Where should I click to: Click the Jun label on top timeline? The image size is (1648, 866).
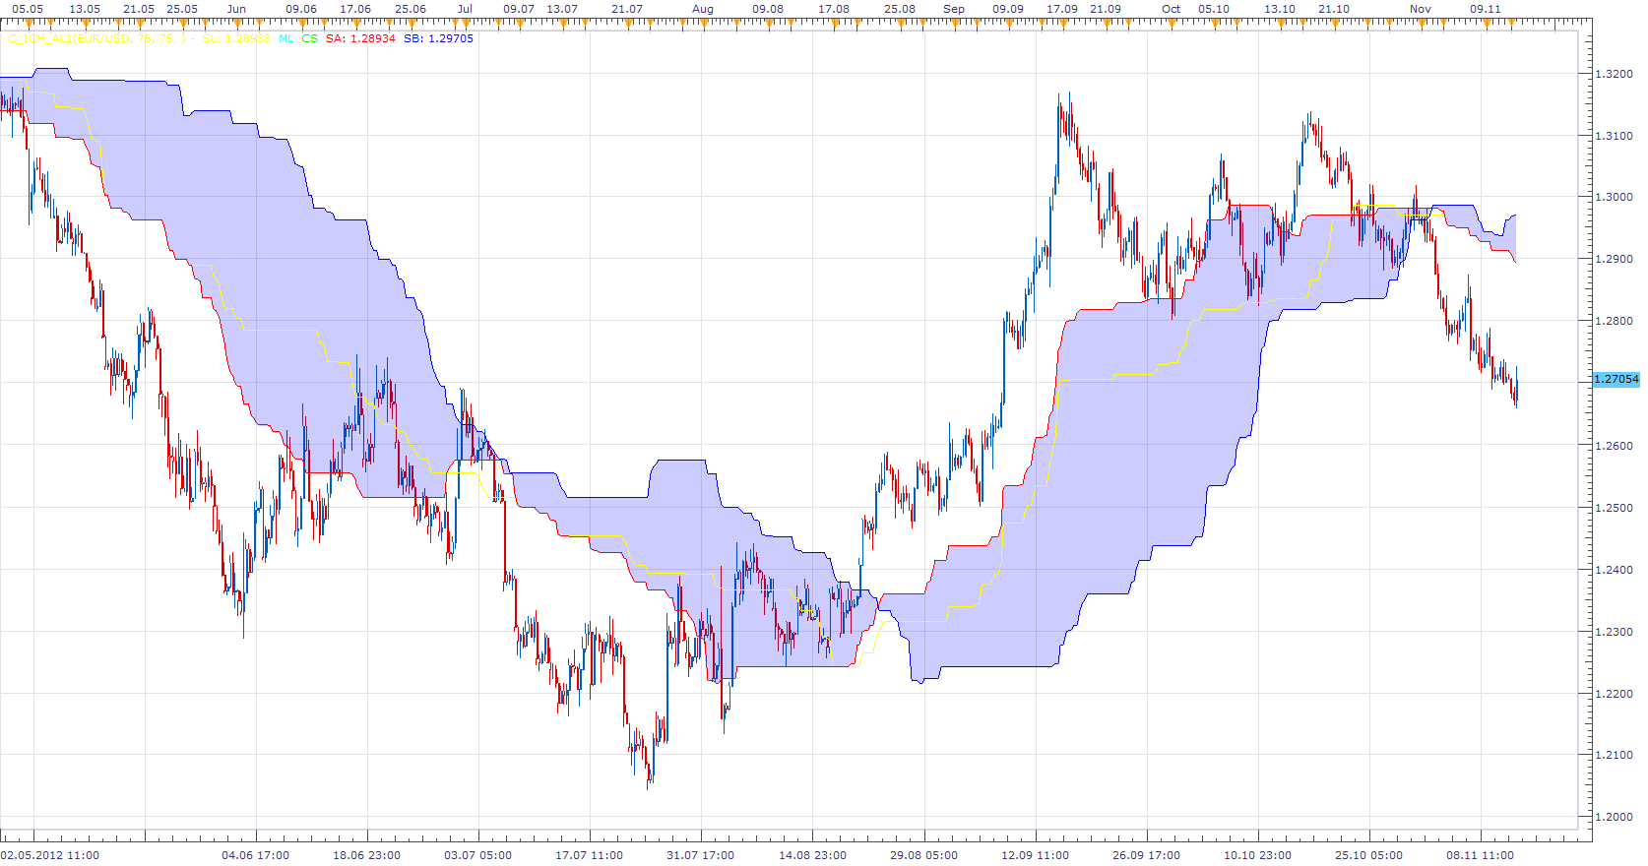236,9
